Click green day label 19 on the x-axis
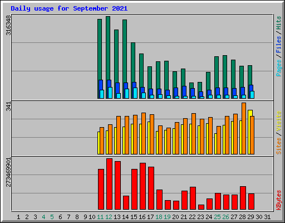The height and width of the screenshot is (223, 285). pos(168,217)
